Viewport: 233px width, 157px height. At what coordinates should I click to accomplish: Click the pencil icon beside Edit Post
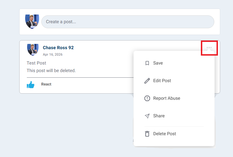(x=147, y=81)
